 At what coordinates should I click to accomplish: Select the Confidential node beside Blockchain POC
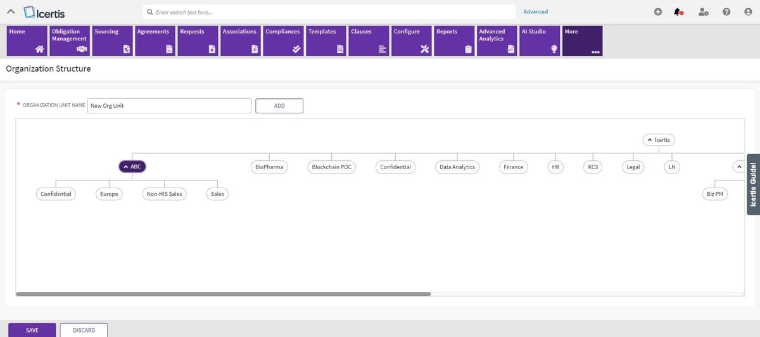[x=395, y=167]
